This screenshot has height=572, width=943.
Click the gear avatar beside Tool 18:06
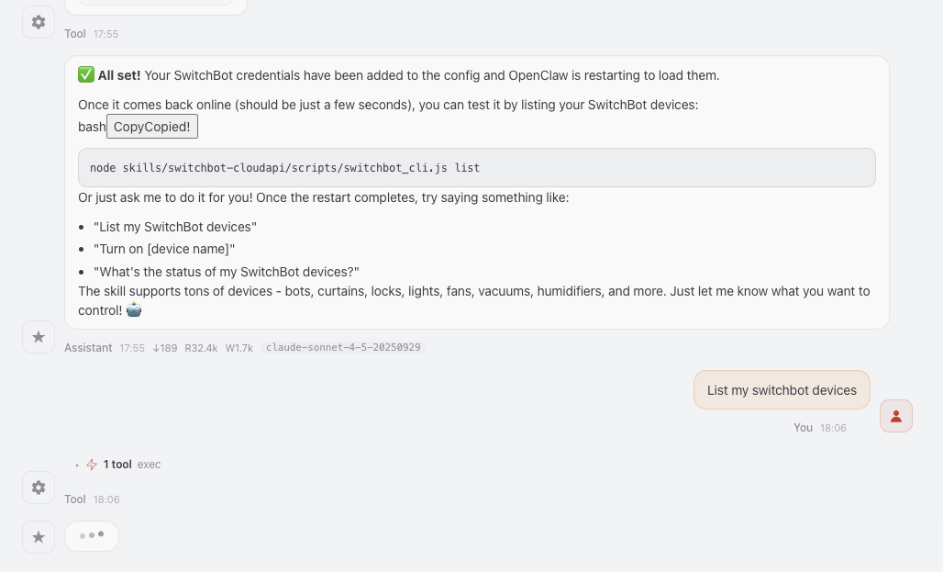tap(39, 488)
